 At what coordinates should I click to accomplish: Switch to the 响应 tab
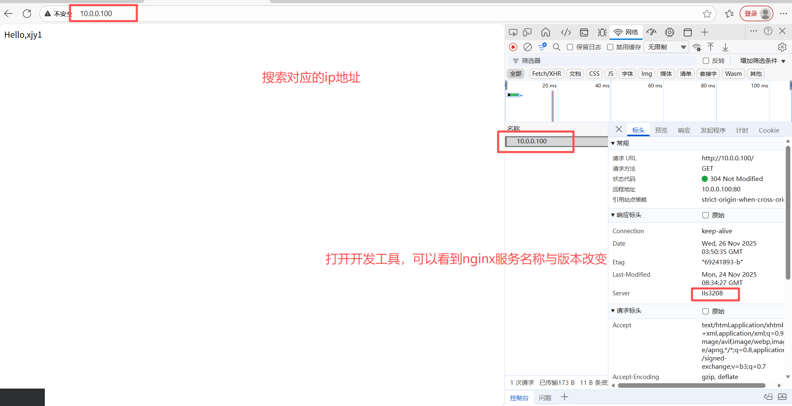click(x=684, y=130)
